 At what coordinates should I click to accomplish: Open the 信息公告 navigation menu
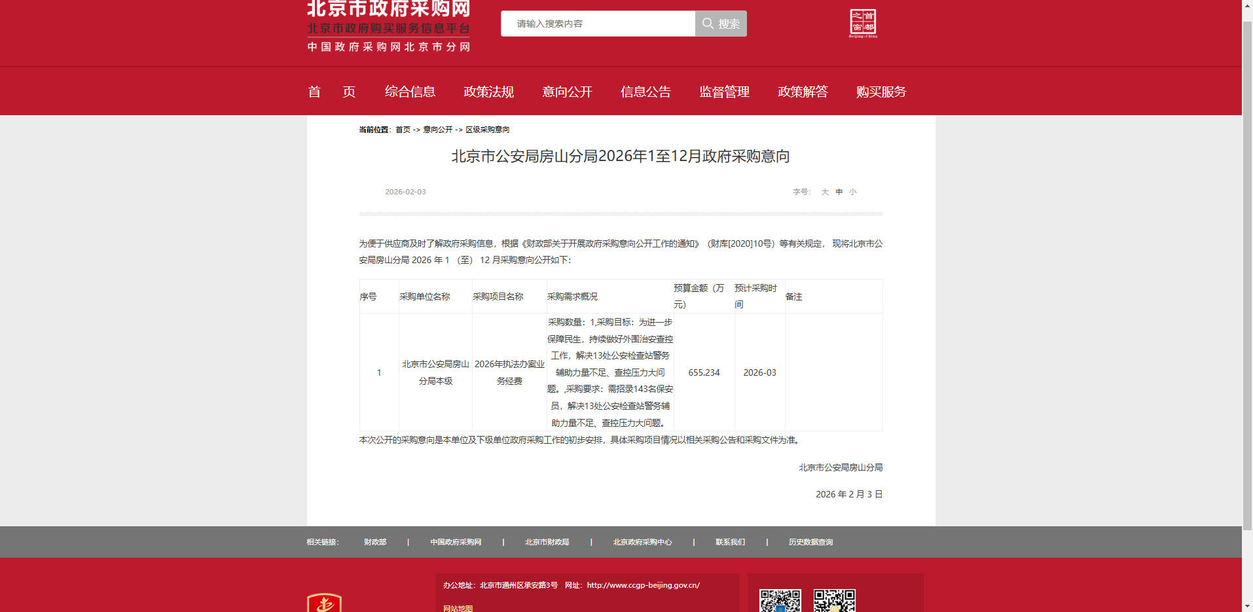point(645,92)
